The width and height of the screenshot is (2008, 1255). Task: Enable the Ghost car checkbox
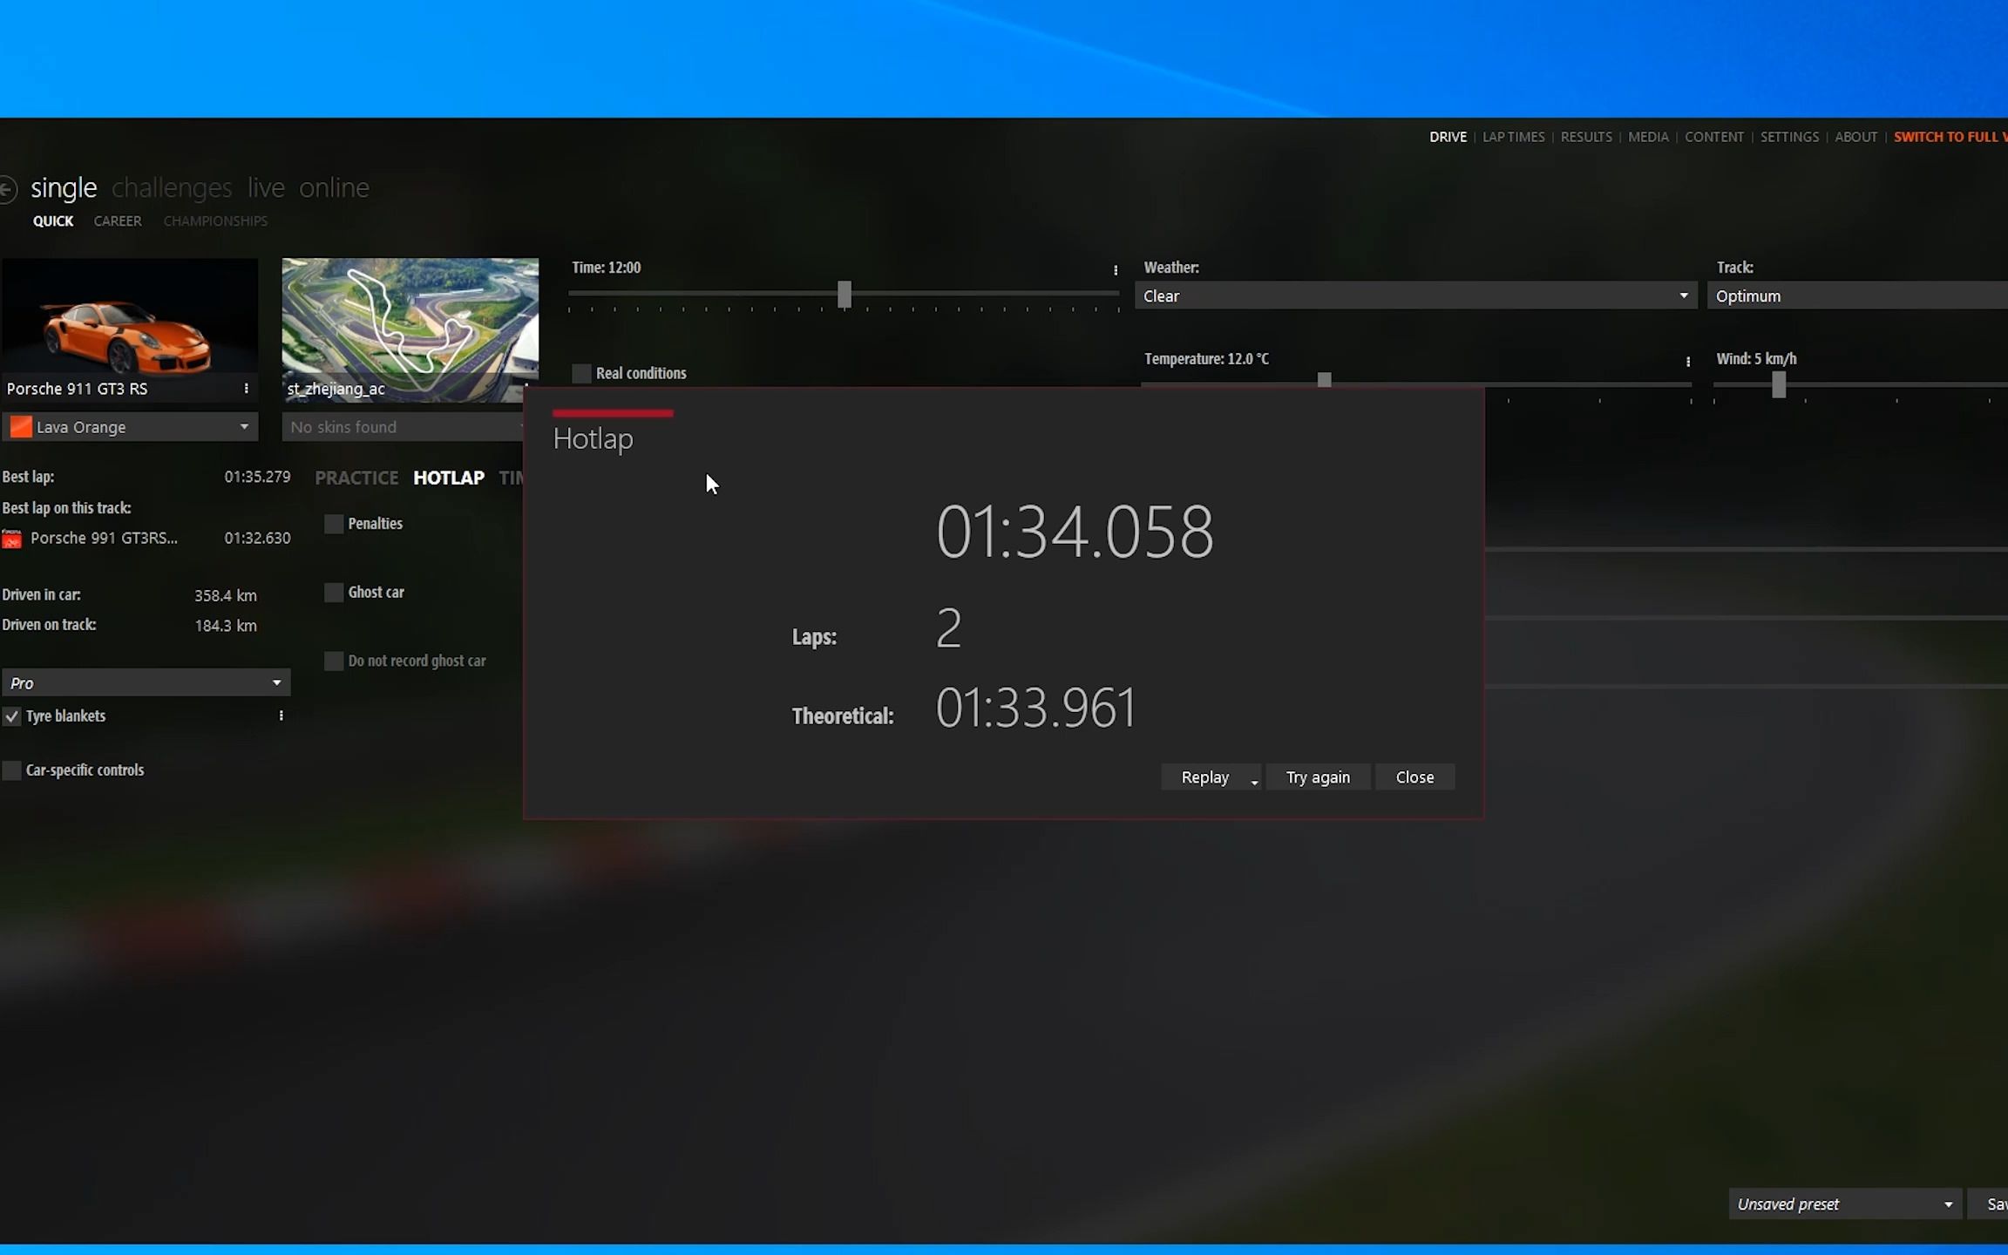point(334,593)
